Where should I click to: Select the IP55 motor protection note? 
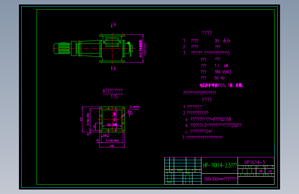[221, 85]
